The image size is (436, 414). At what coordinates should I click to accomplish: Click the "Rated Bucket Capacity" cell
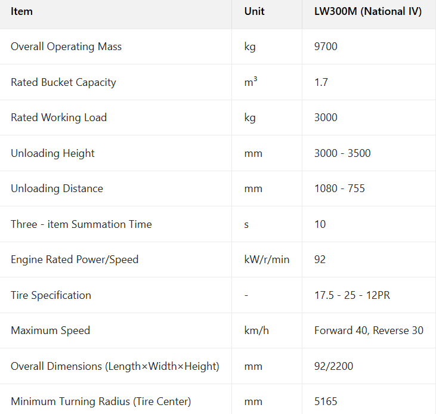pyautogui.click(x=63, y=82)
